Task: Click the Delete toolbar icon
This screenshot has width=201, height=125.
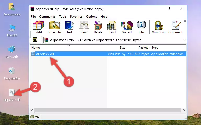Action: [98, 27]
